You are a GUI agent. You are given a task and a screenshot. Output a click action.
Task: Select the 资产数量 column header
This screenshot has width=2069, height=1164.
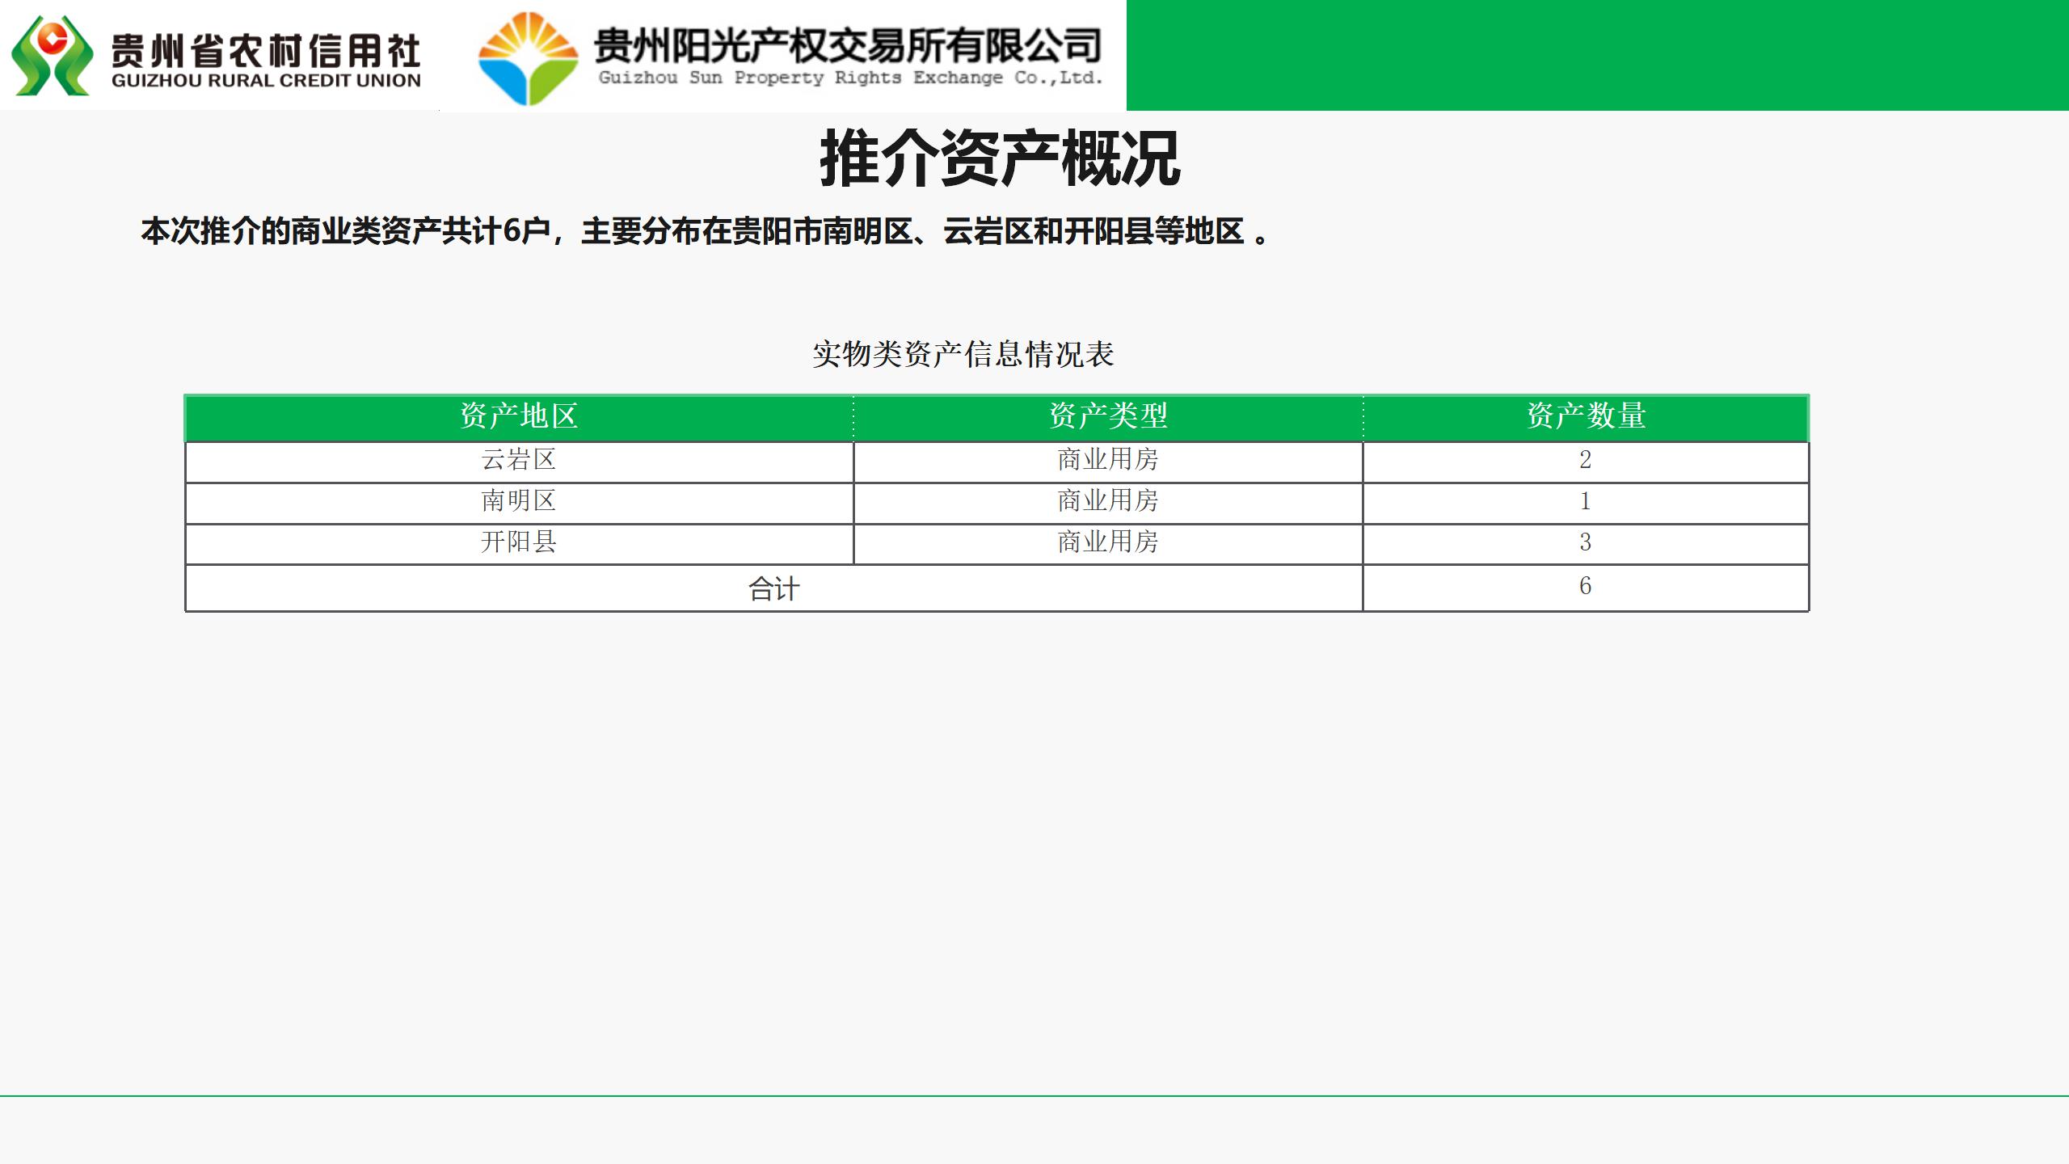[x=1585, y=416]
